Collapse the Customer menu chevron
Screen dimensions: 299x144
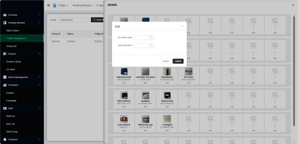[x=40, y=139]
